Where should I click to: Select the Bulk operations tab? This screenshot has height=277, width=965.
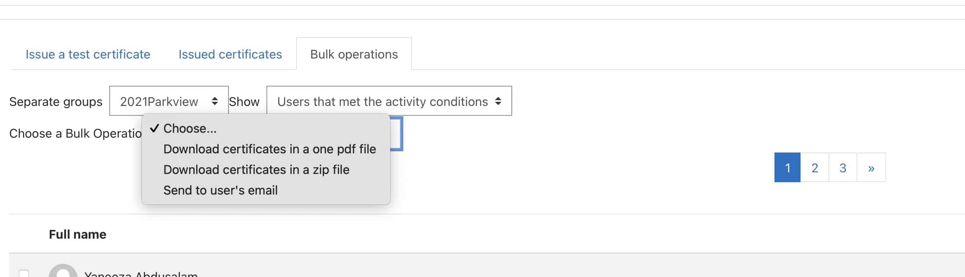pyautogui.click(x=354, y=54)
